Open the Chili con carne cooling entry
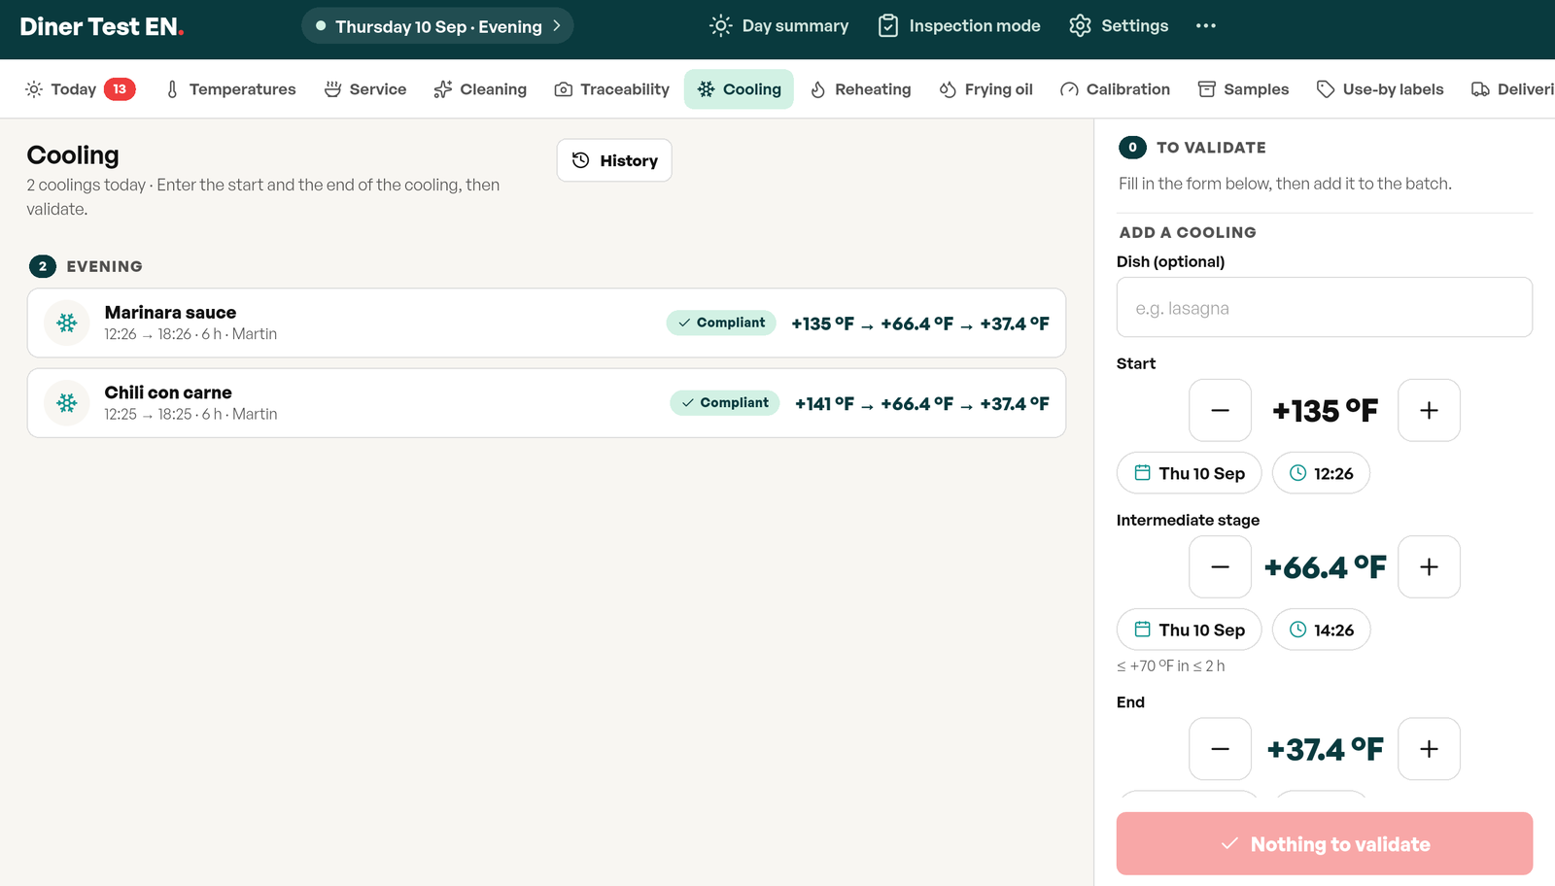 (546, 402)
